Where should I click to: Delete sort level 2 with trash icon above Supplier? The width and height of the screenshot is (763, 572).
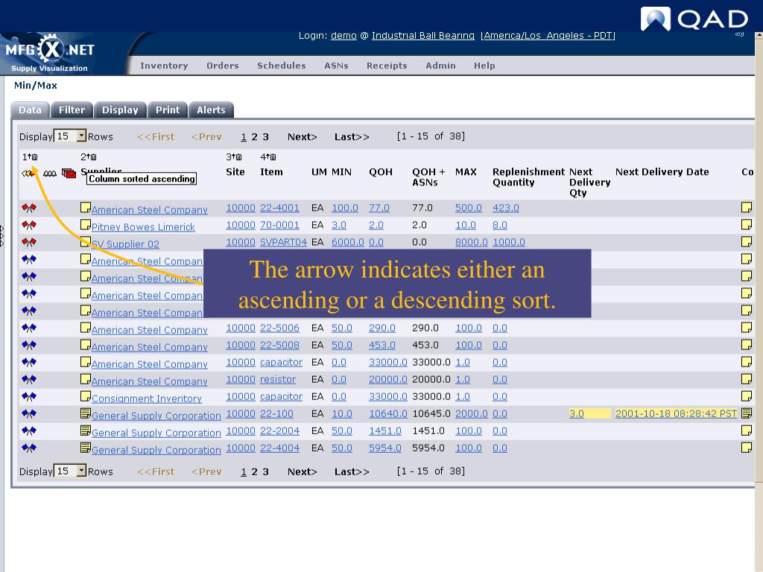[93, 157]
